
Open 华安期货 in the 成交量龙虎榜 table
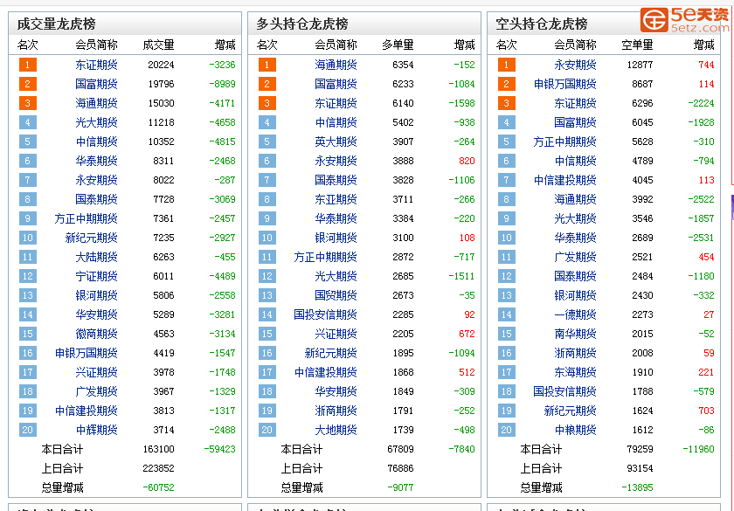96,314
